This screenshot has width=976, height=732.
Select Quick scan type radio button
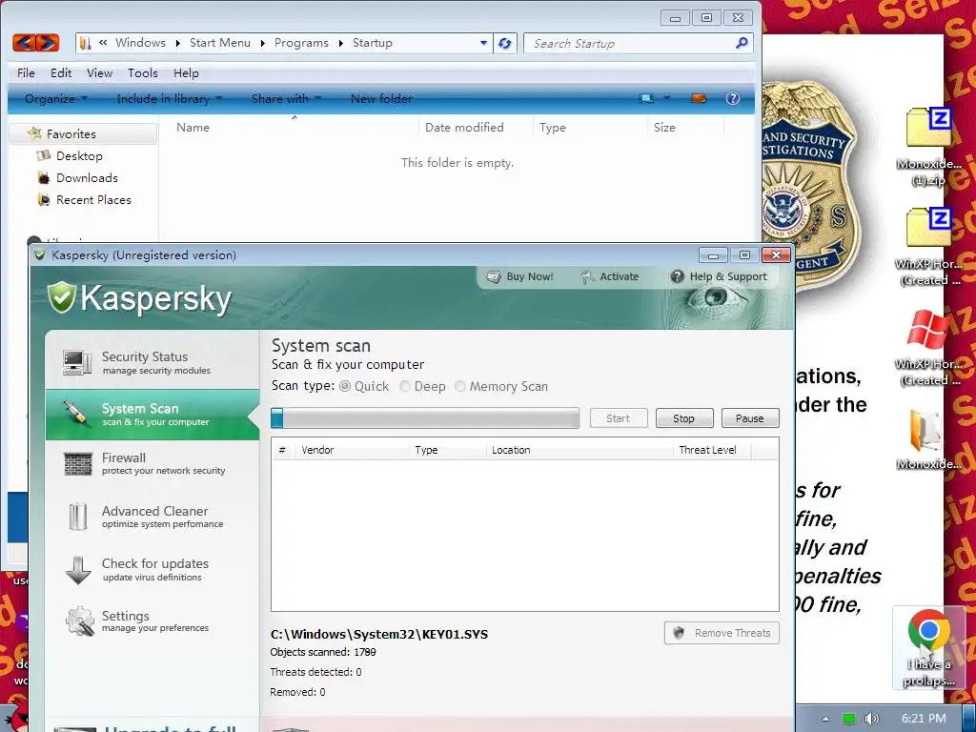tap(345, 387)
